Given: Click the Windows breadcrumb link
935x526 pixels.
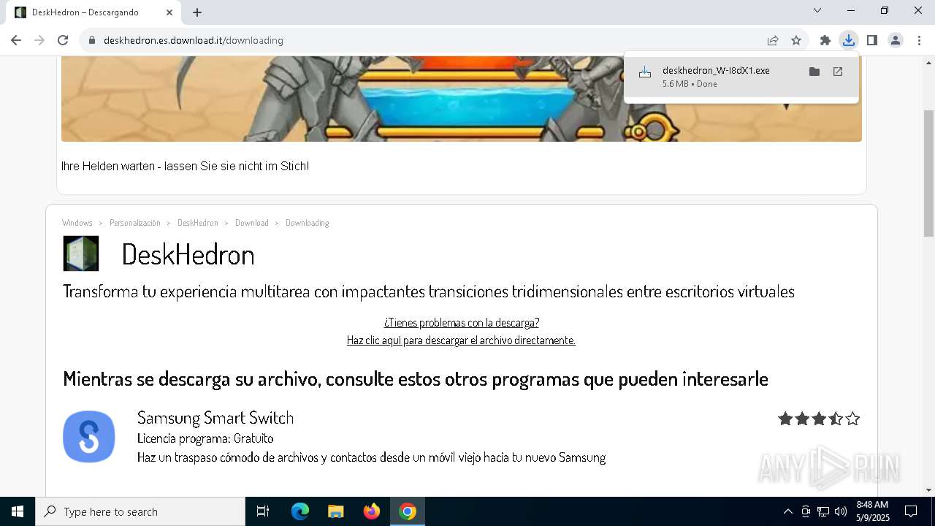Looking at the screenshot, I should [77, 223].
